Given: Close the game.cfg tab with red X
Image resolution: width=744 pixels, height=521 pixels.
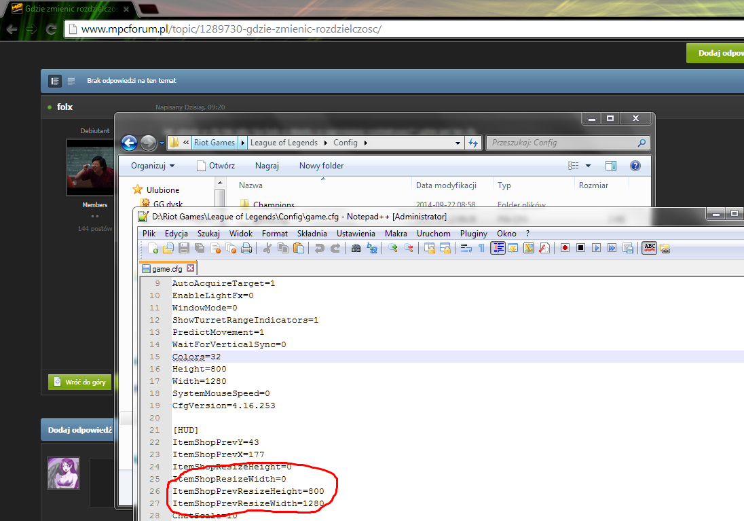Looking at the screenshot, I should coord(190,268).
